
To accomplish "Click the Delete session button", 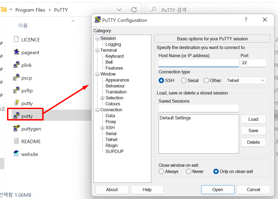I will pos(253,142).
